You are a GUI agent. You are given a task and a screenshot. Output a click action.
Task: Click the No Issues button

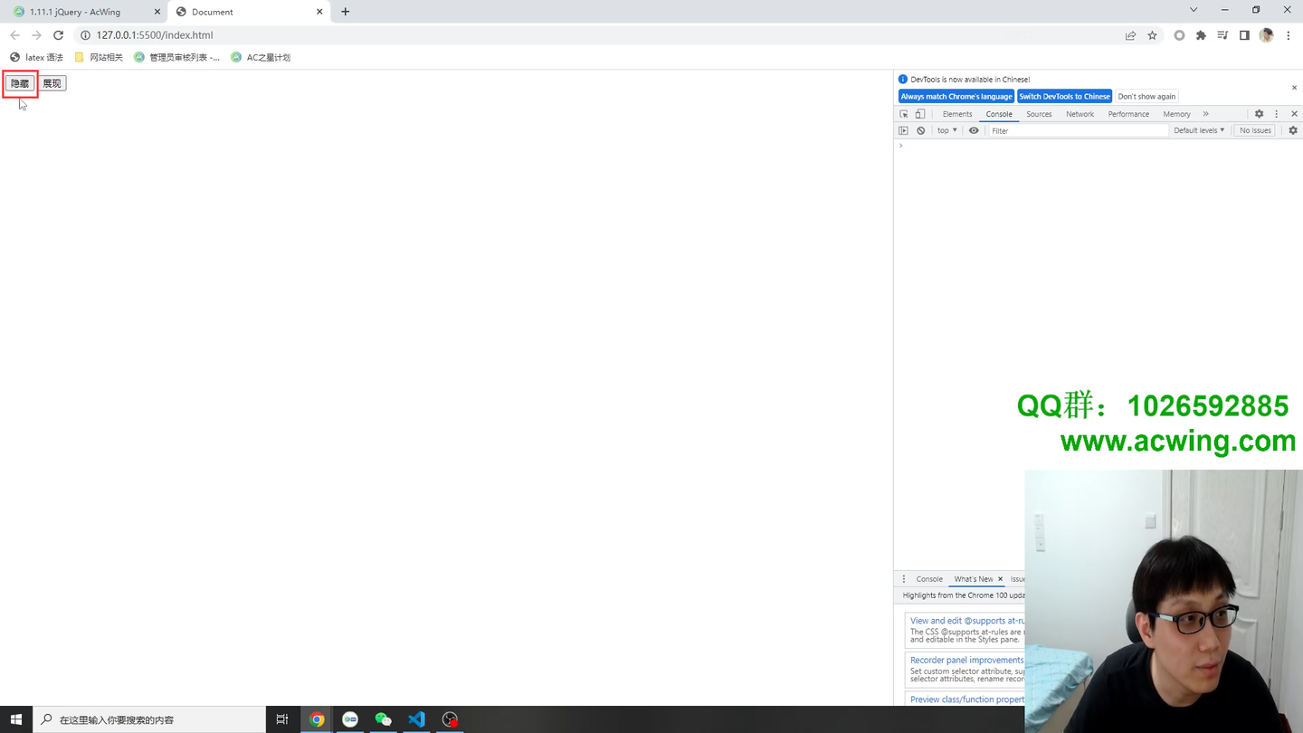pyautogui.click(x=1255, y=130)
